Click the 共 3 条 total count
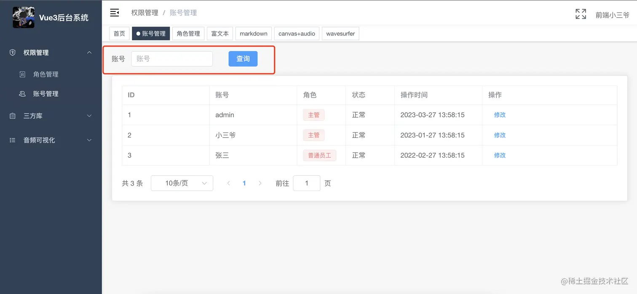Image resolution: width=637 pixels, height=294 pixels. pyautogui.click(x=132, y=183)
